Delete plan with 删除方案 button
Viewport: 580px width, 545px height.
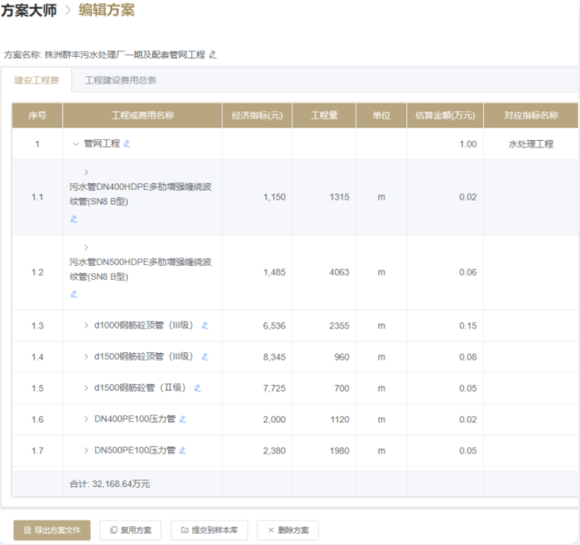coord(288,530)
